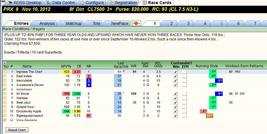The image size is (267, 134).
Task: Click the Running Style column header
Action: point(207,66)
